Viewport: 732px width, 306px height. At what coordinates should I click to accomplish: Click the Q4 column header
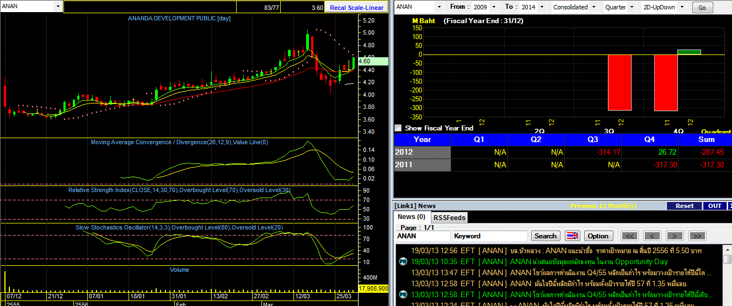click(650, 140)
